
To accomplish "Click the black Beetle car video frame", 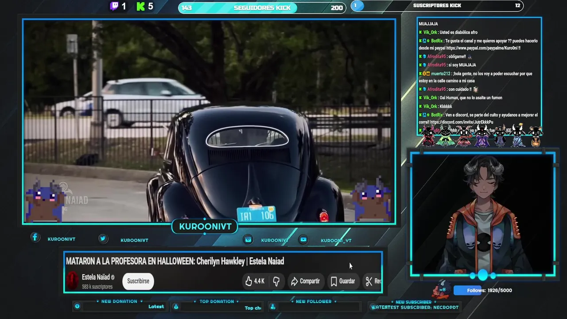I will point(209,121).
